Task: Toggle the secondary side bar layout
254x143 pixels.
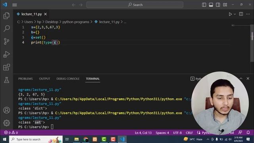Action: (218, 5)
